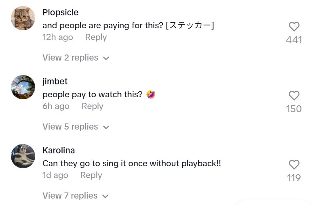Tap the heart on Karolina's comment
Viewport: 314px width, 205px height.
coord(294,165)
